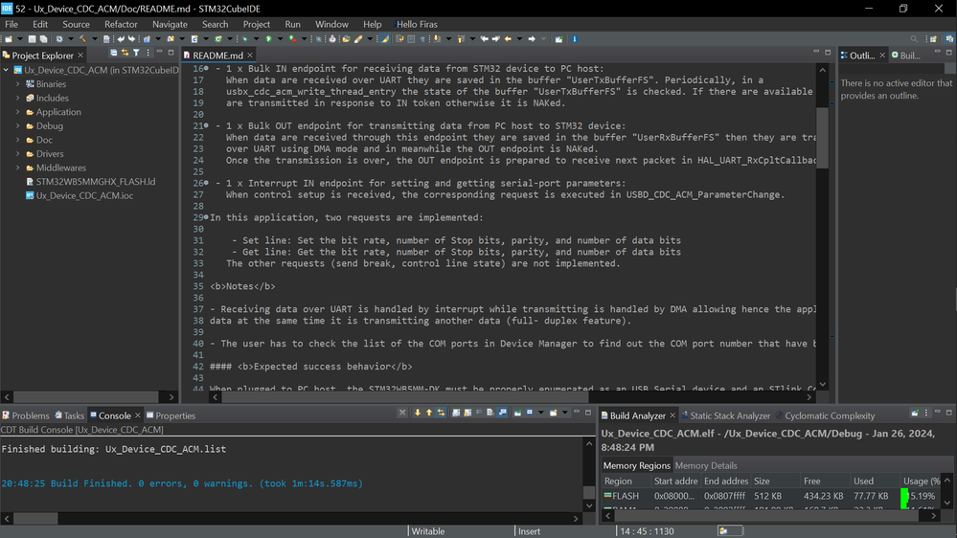
Task: Open the Hello Firas menu
Action: tap(417, 24)
